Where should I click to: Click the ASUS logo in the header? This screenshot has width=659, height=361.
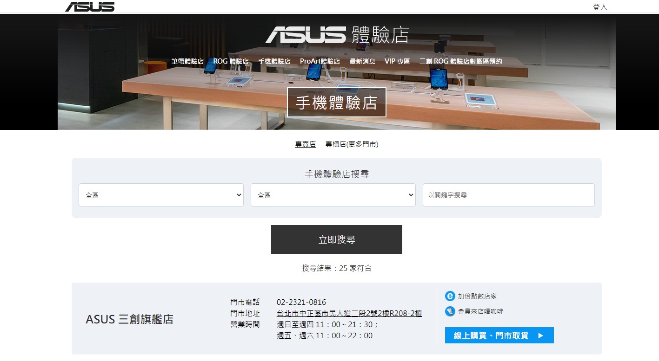[90, 6]
